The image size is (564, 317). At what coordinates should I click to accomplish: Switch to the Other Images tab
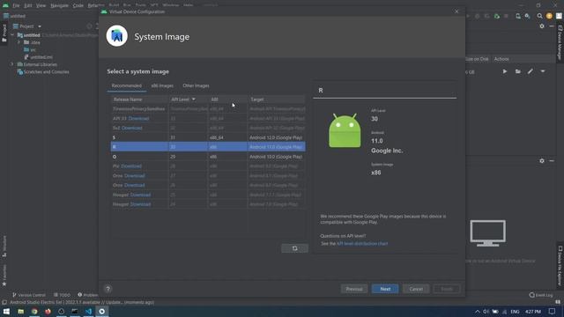(196, 86)
